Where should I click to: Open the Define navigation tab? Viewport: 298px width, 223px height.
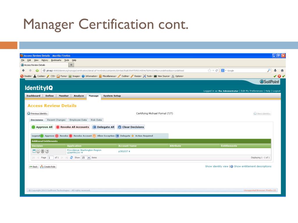point(49,96)
